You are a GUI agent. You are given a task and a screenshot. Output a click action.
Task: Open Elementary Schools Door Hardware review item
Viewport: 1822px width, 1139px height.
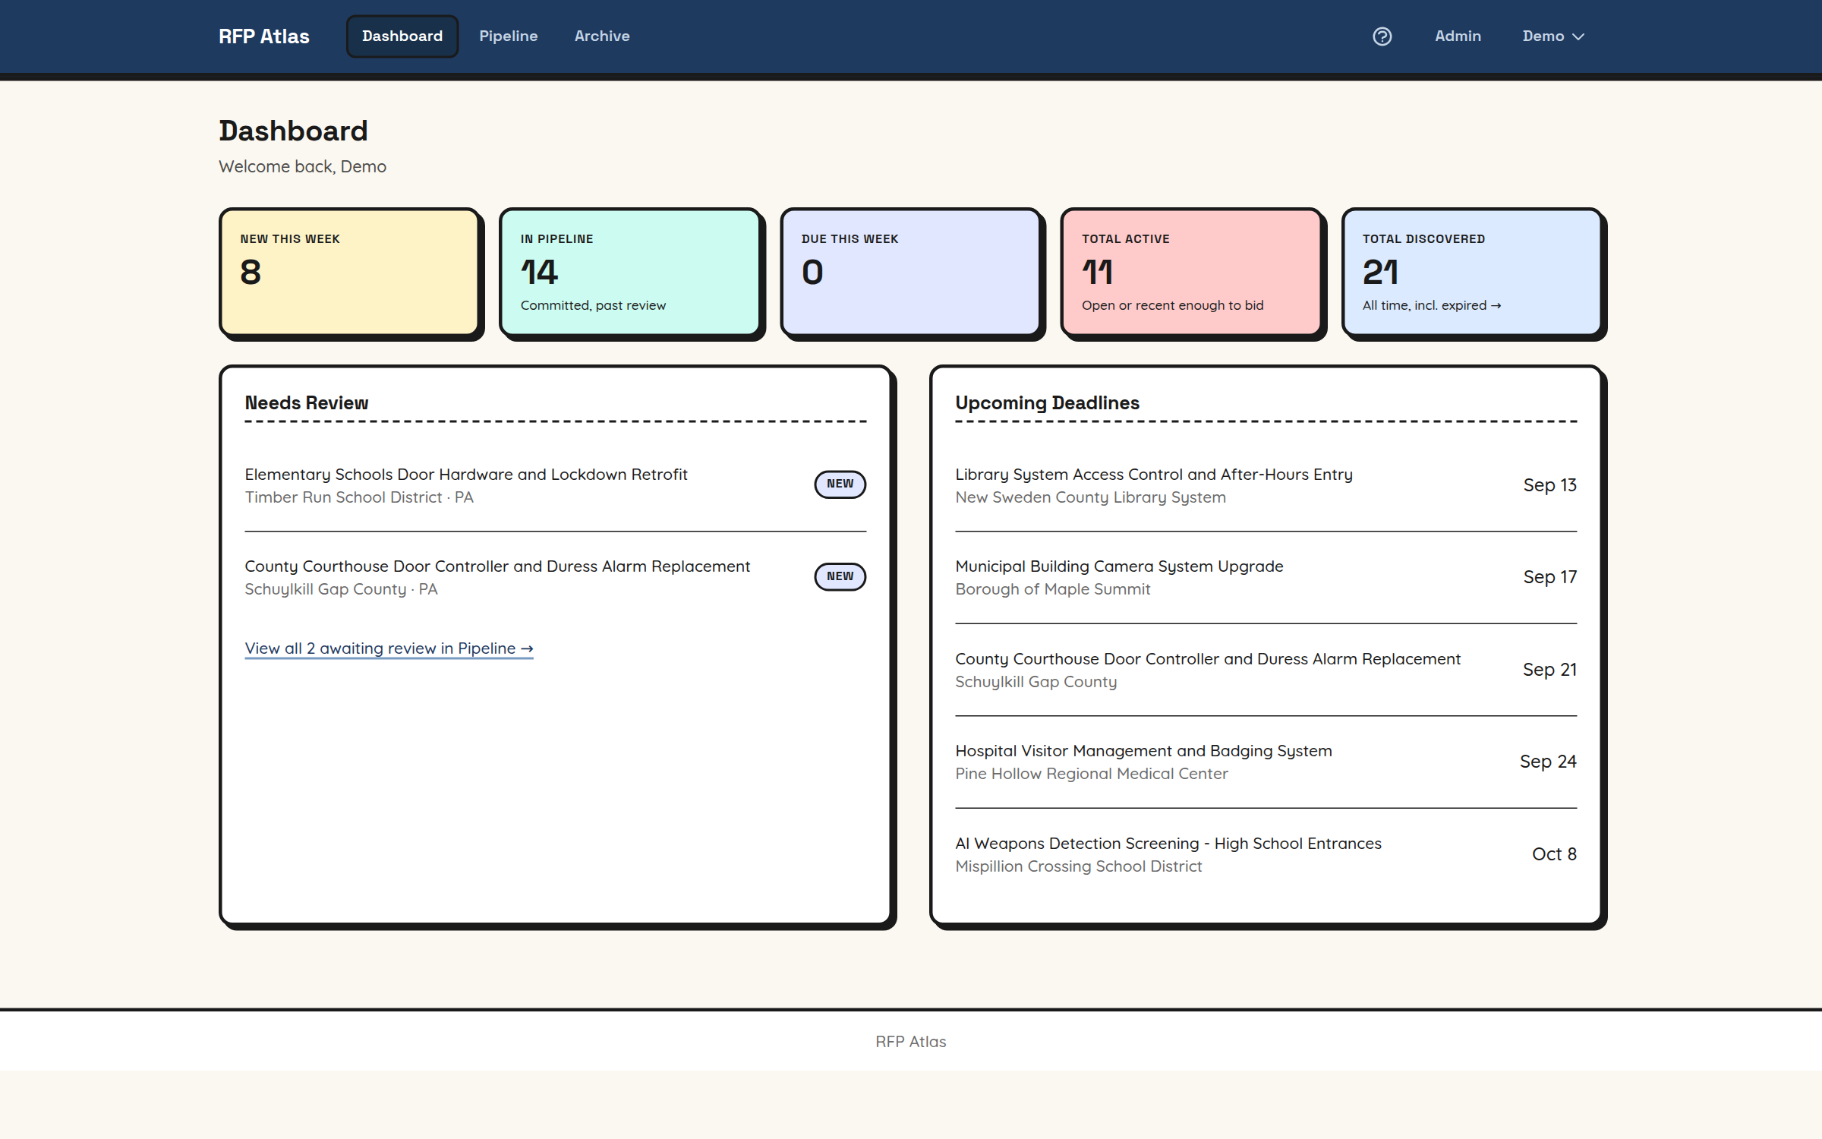click(x=555, y=485)
